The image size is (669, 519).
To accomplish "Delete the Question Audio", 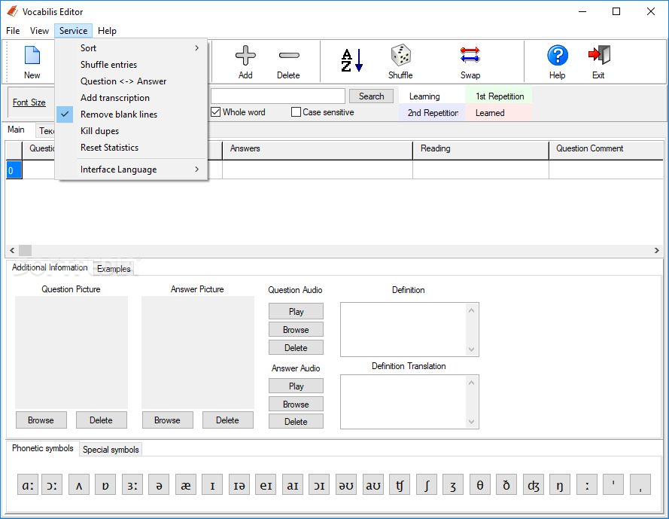I will point(296,348).
